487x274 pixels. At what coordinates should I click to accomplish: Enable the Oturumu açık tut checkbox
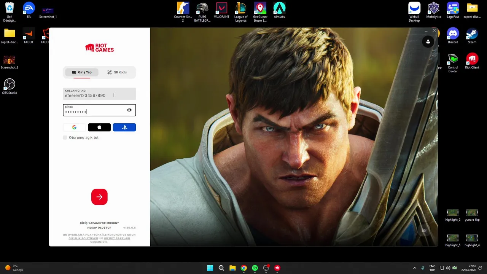(65, 137)
